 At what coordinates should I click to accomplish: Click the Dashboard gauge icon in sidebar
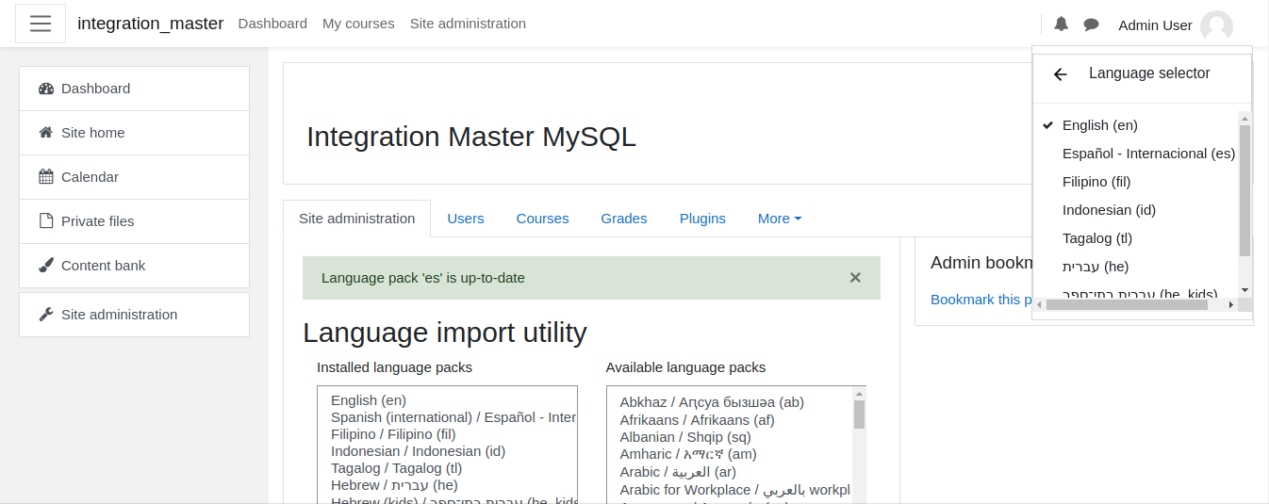46,89
